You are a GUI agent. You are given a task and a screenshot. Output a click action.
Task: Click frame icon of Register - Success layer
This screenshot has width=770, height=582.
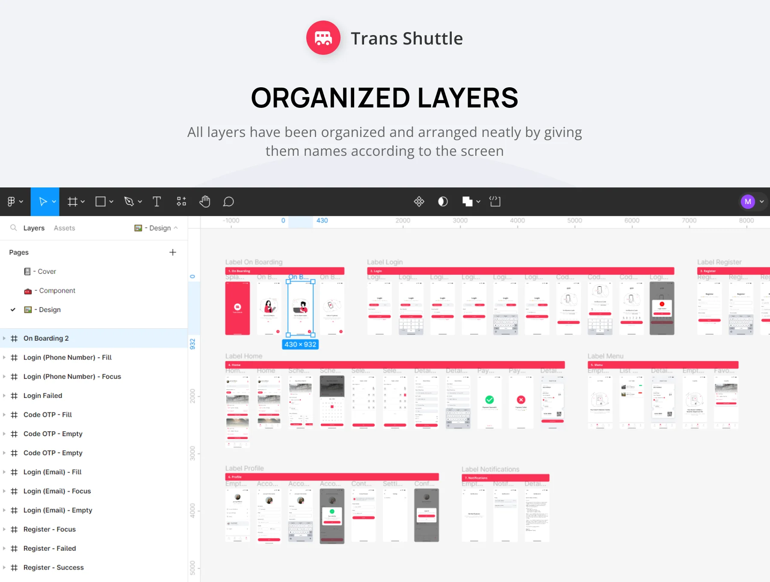[14, 568]
